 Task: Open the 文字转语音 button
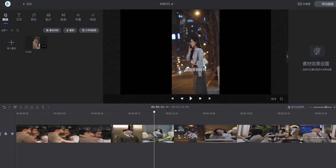point(89,30)
